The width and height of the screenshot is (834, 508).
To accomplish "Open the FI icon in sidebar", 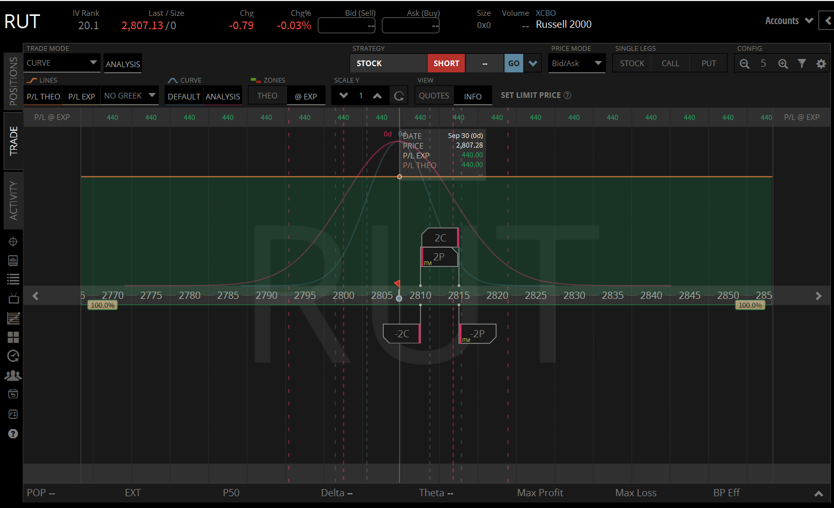I will point(13,414).
